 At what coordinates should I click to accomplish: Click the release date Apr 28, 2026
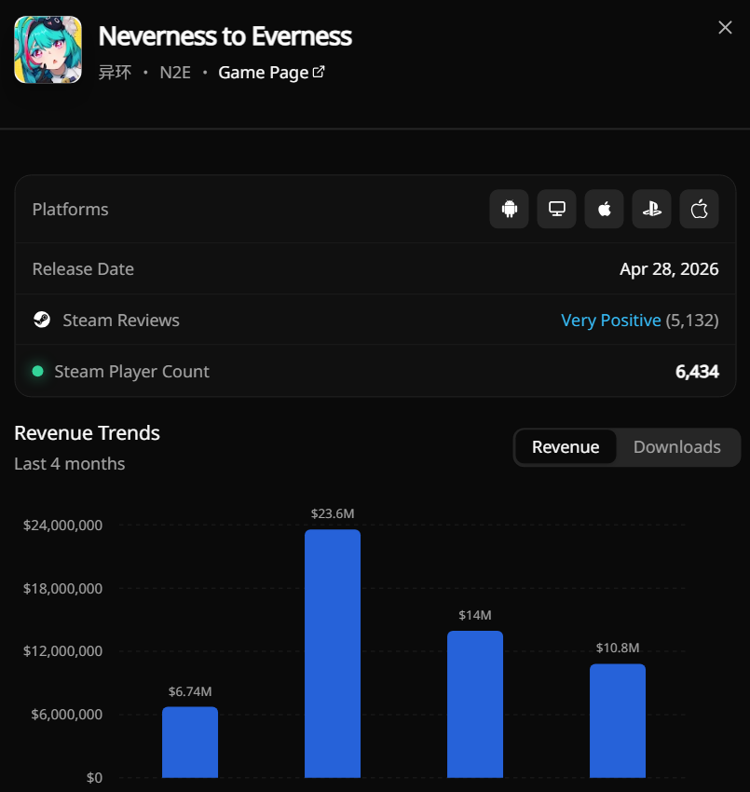tap(669, 269)
